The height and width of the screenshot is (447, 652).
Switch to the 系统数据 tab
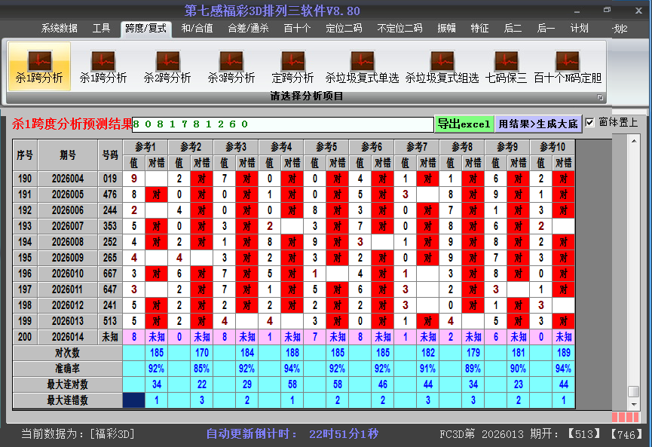click(60, 29)
